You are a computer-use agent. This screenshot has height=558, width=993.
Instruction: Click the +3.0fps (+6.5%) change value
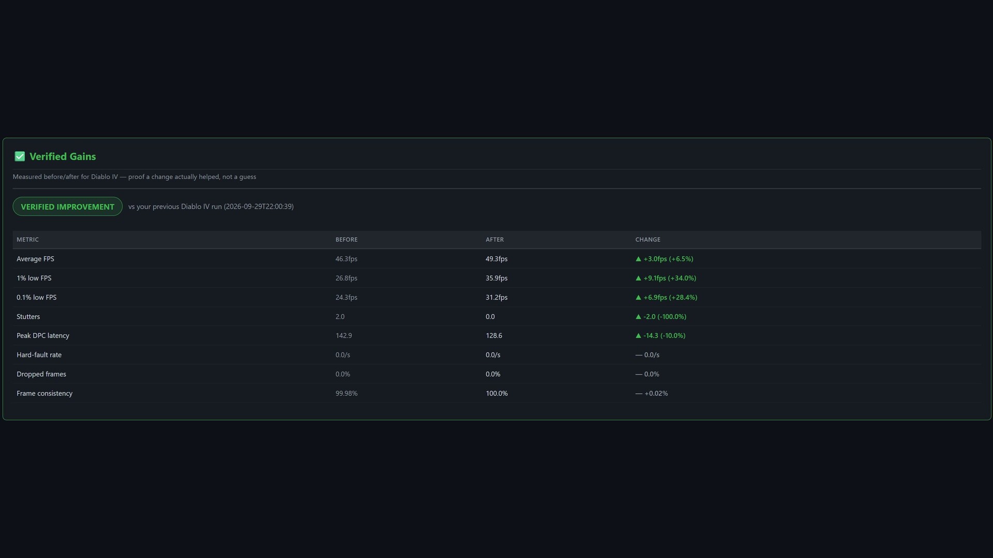click(x=668, y=259)
